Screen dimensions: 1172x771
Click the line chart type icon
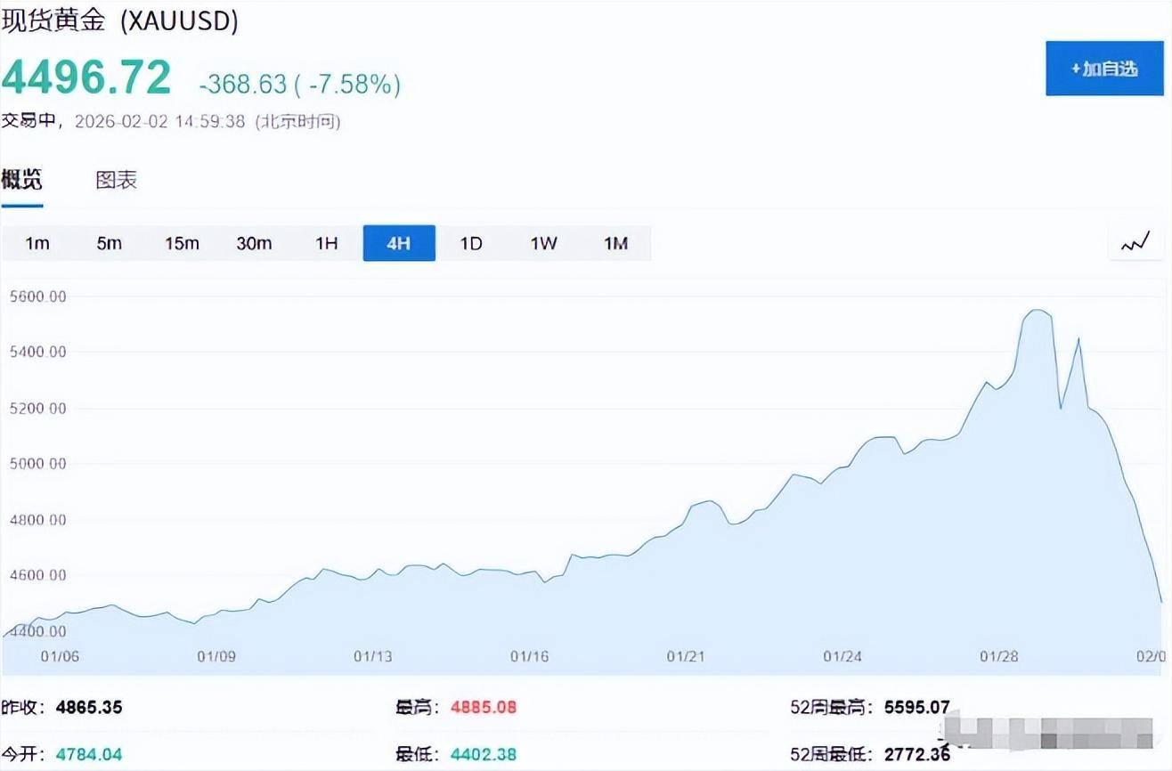1135,243
